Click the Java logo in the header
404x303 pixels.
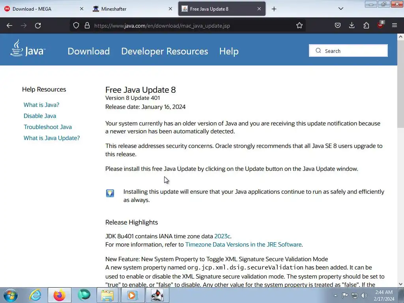[28, 48]
